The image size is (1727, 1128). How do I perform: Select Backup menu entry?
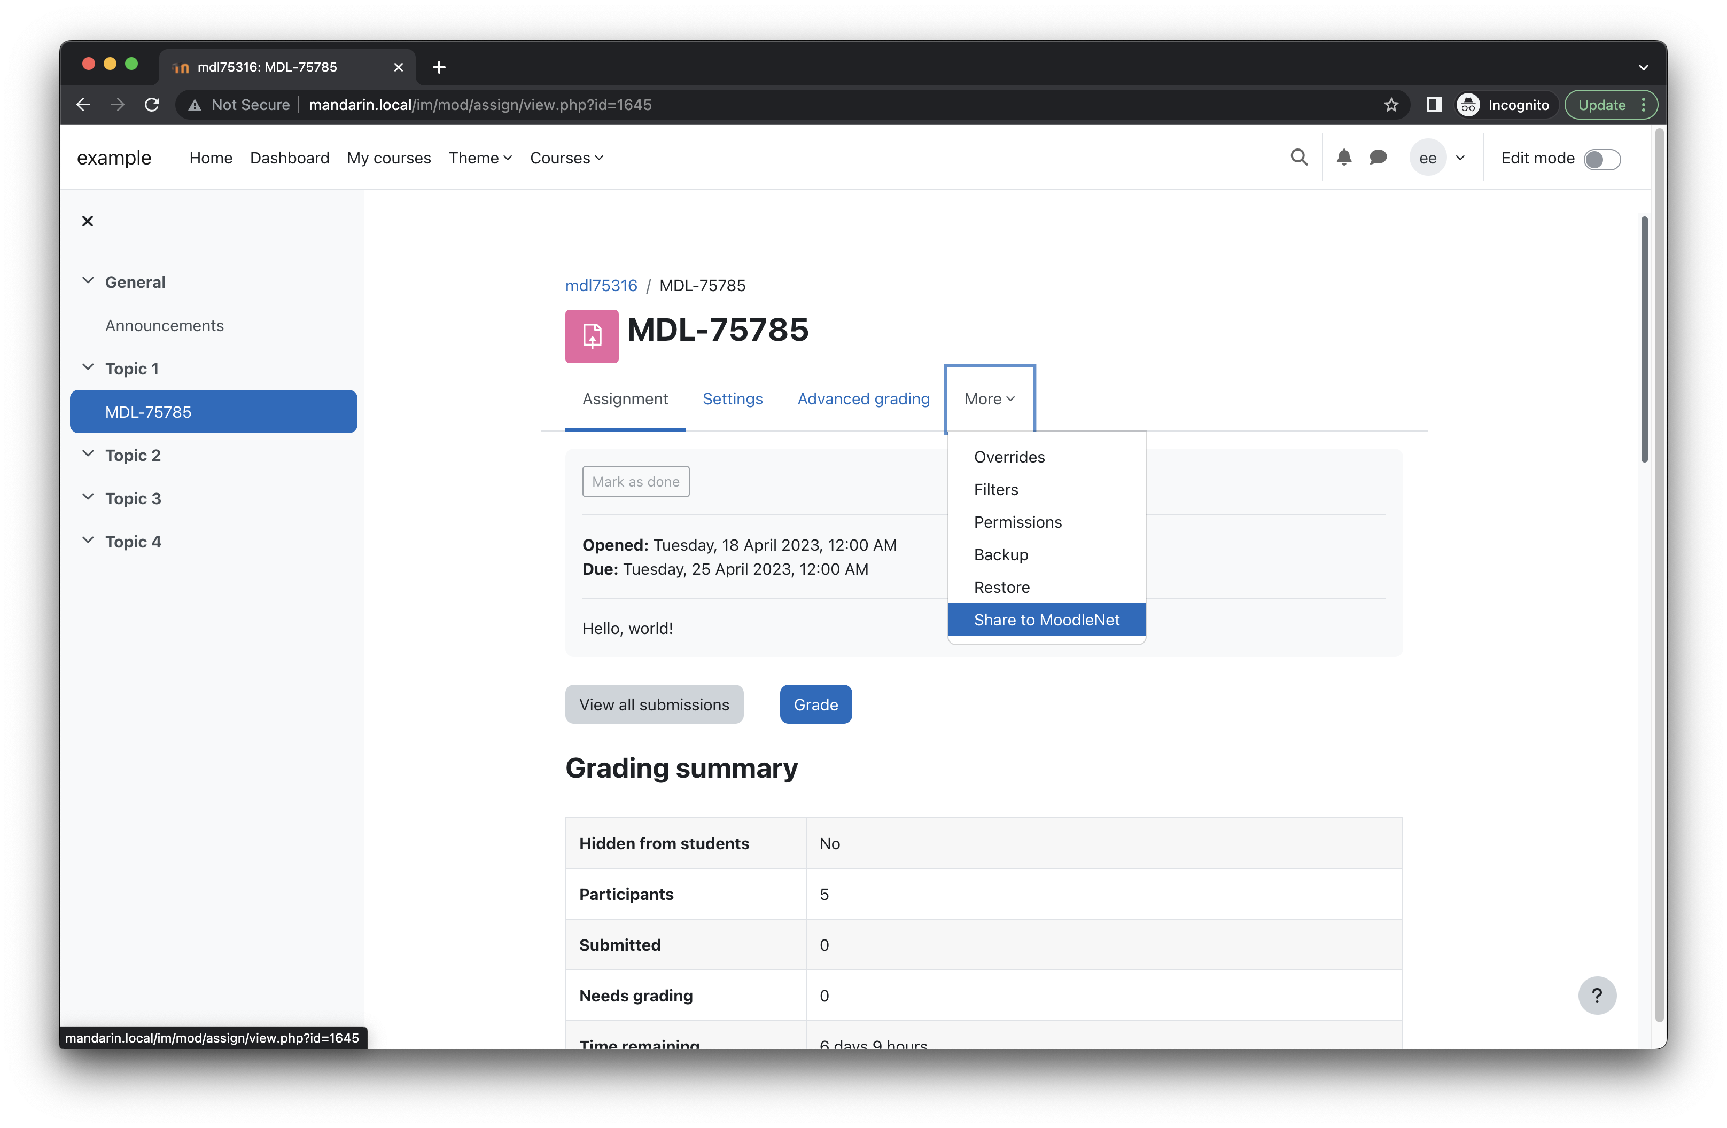pos(1046,555)
